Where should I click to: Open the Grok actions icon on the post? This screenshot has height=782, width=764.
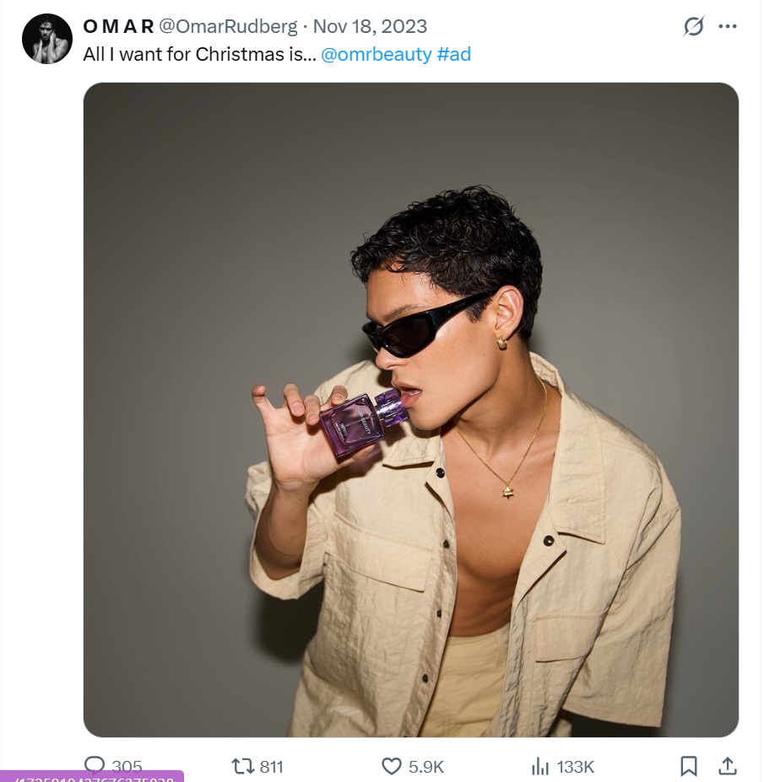693,27
